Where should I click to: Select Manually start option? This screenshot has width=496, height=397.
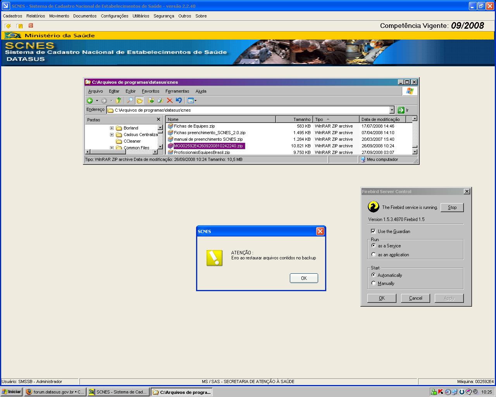tap(374, 283)
